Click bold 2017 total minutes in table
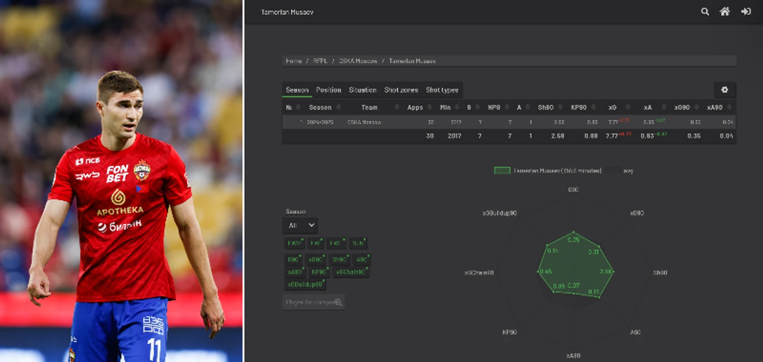This screenshot has width=763, height=362. click(x=456, y=136)
